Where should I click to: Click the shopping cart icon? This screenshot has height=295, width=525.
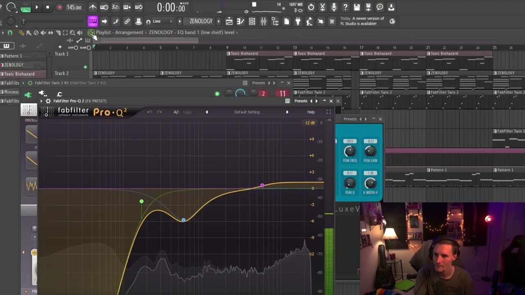click(332, 21)
